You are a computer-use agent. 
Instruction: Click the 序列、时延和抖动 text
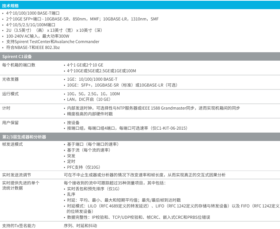point(79,225)
